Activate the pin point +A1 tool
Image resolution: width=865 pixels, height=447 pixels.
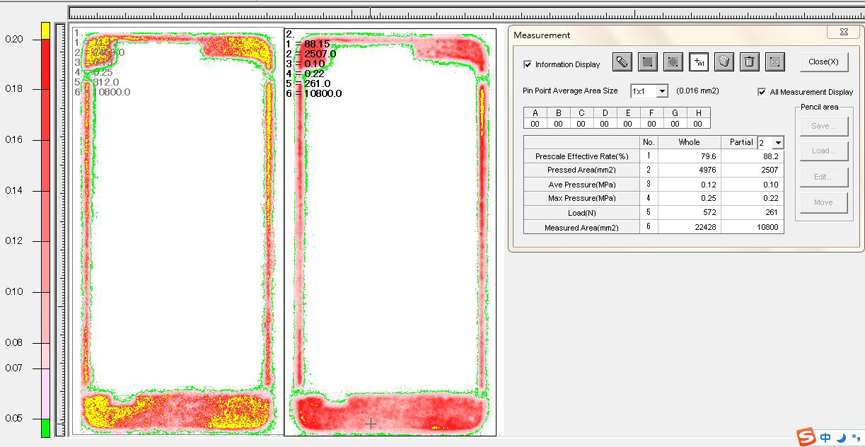click(x=698, y=62)
